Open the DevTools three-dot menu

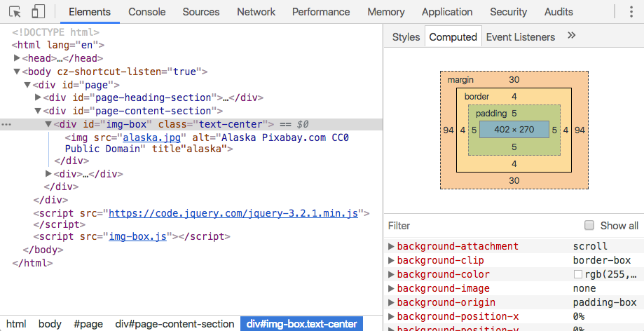[631, 12]
